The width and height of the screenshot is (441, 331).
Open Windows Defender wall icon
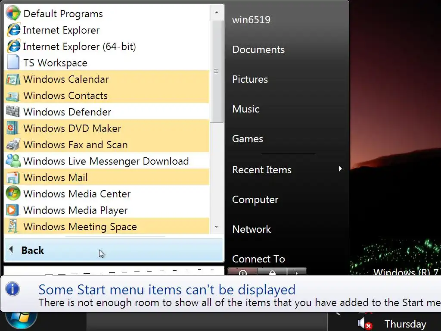pos(13,112)
